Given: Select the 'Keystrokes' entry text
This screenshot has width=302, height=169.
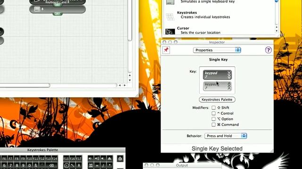Looking at the screenshot, I should (187, 13).
